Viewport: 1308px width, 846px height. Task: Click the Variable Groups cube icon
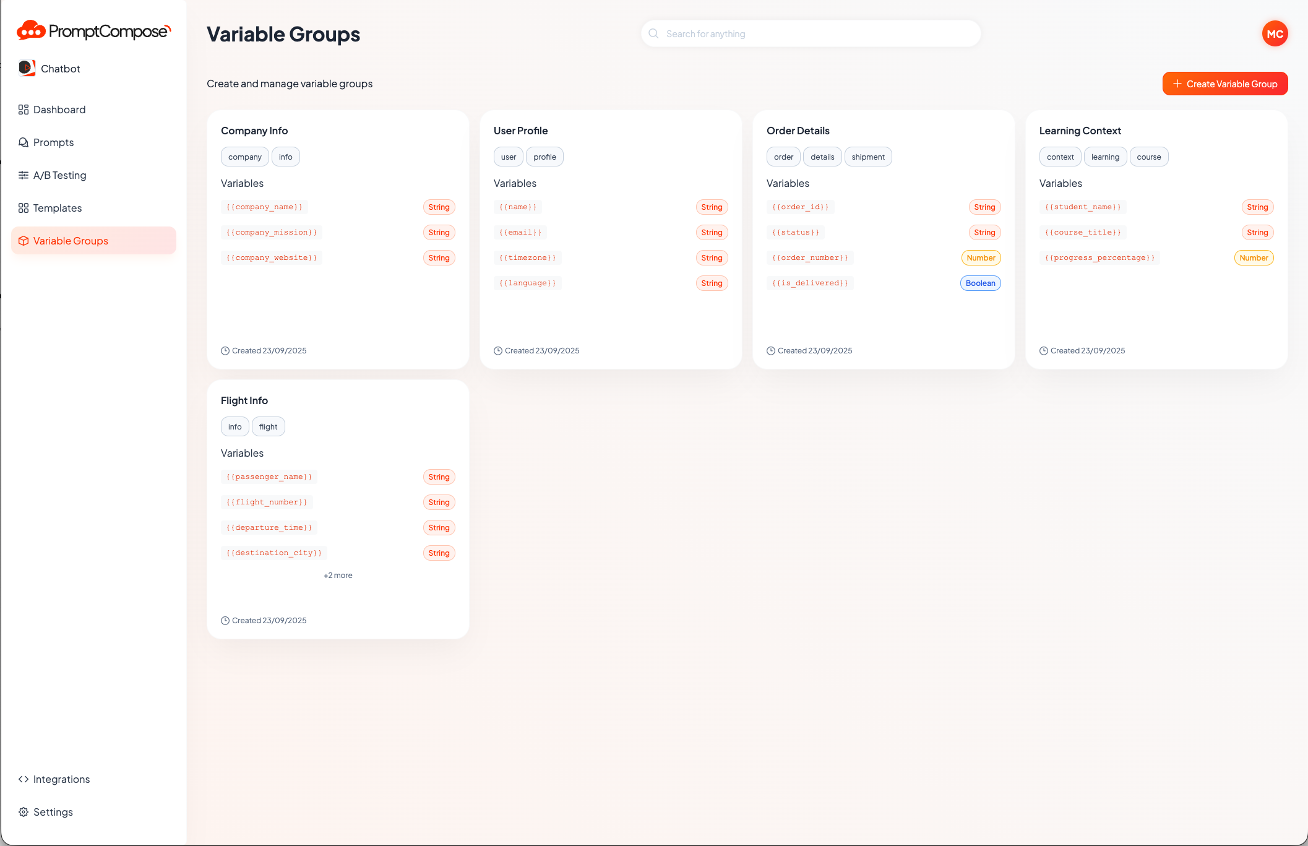pos(24,241)
